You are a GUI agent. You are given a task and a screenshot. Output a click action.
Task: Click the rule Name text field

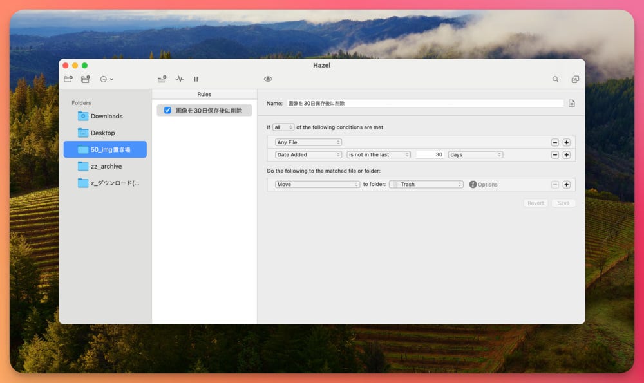pyautogui.click(x=425, y=104)
